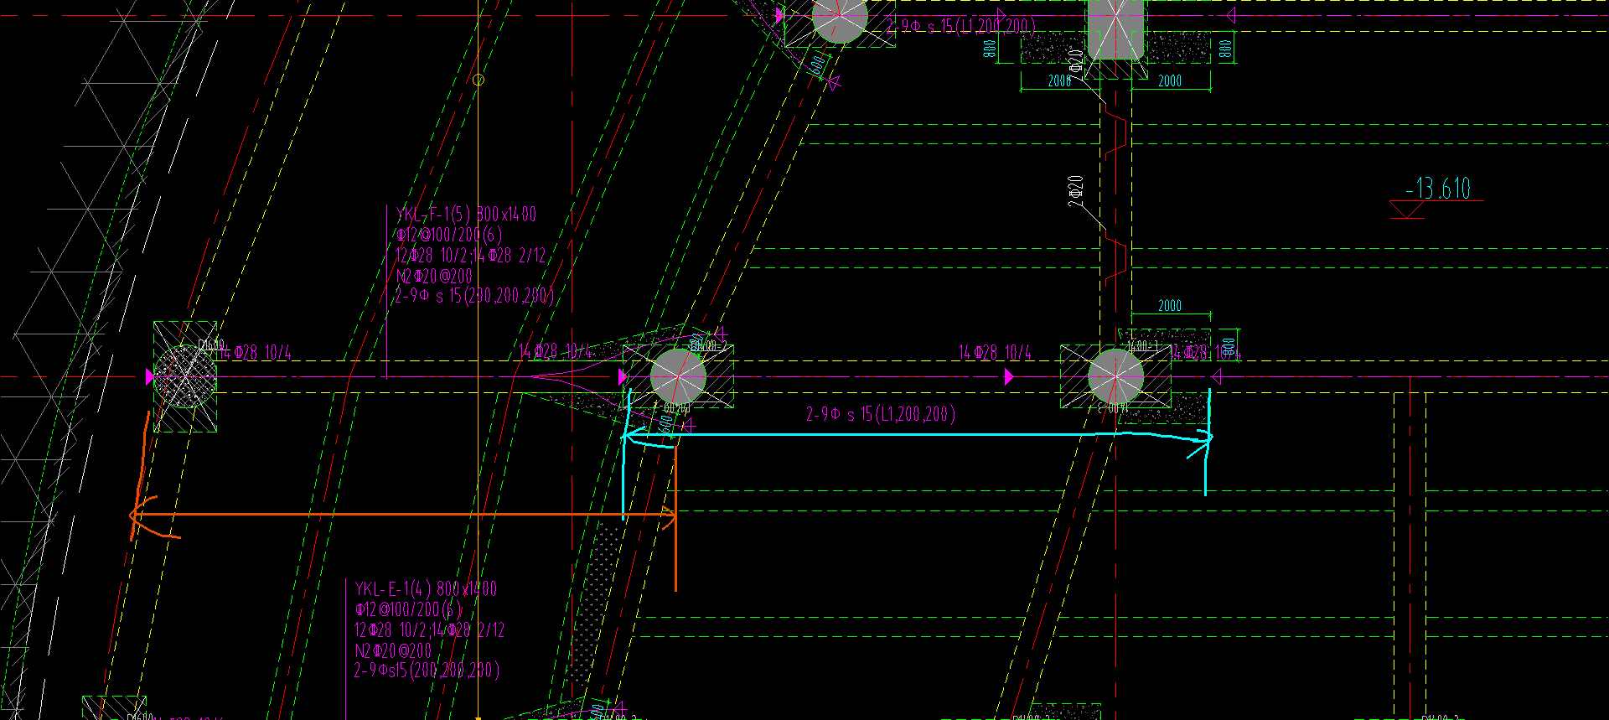The width and height of the screenshot is (1609, 720).
Task: Click the small orange circle on the orange vertical line
Action: (x=479, y=80)
